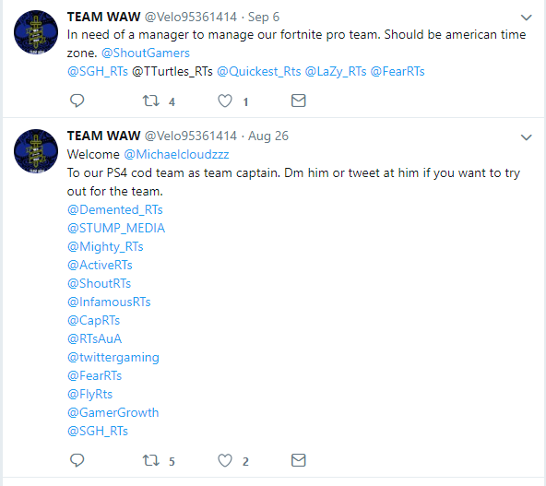The width and height of the screenshot is (546, 486).
Task: Open TEAM WAW avatar on Aug 26 tweet
Action: [36, 151]
